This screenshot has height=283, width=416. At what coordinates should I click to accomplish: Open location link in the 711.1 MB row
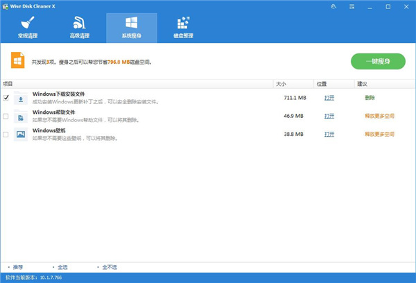[329, 98]
